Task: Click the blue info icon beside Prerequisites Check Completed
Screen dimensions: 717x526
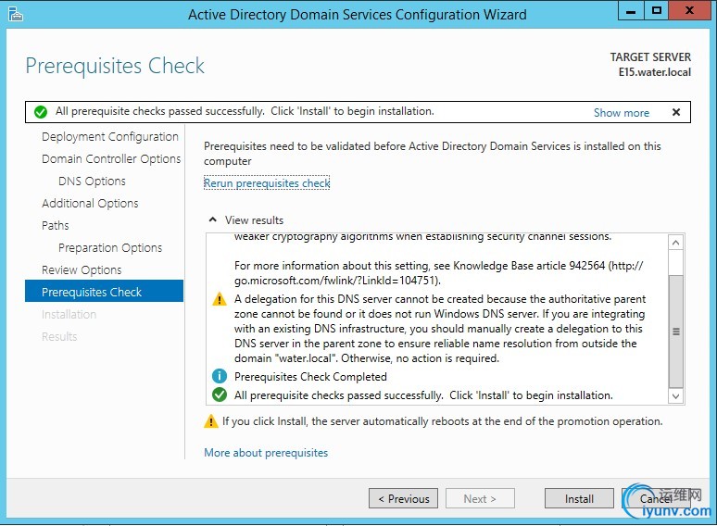Action: point(220,377)
